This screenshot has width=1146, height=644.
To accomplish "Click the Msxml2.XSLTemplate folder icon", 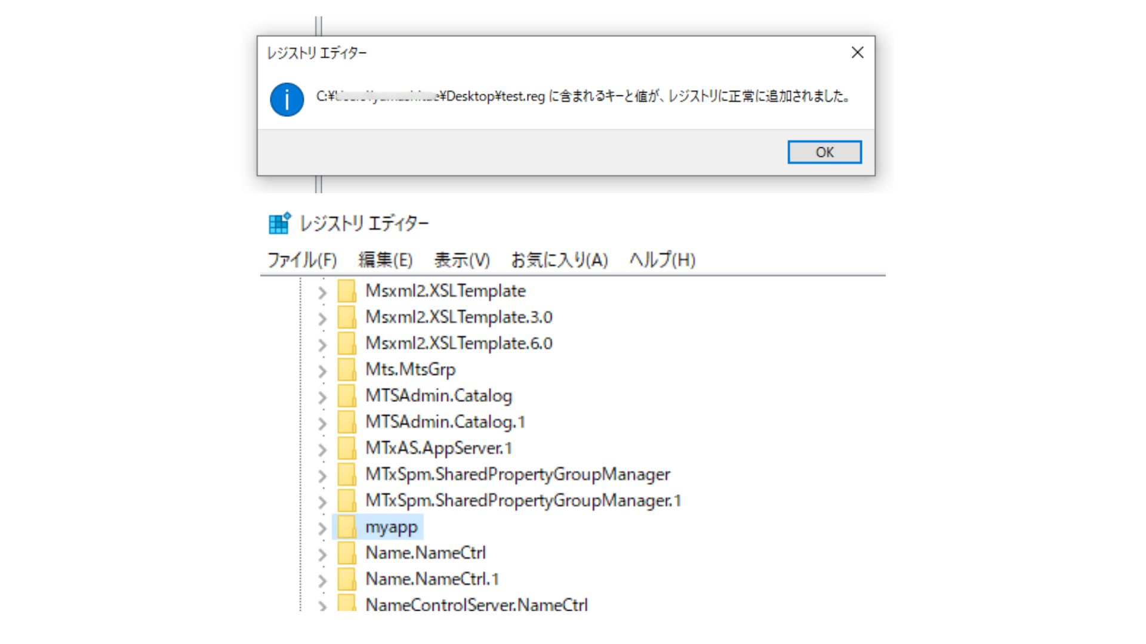I will [347, 291].
